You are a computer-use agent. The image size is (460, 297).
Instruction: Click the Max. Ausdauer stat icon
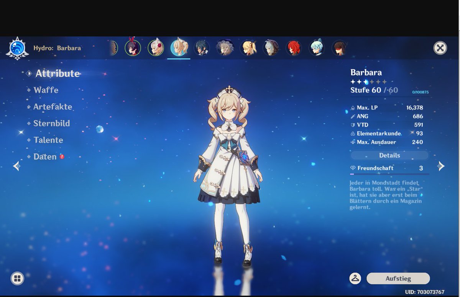(x=353, y=142)
